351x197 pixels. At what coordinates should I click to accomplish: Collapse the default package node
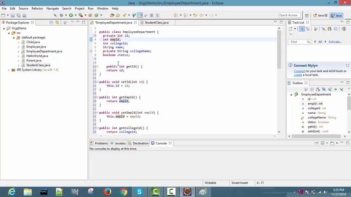click(14, 38)
